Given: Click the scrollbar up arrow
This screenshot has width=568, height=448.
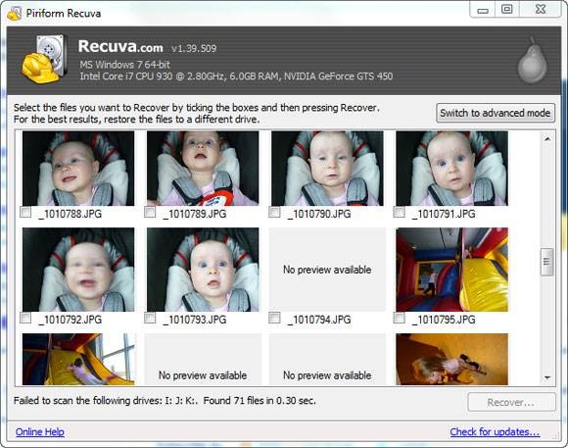Looking at the screenshot, I should 547,139.
